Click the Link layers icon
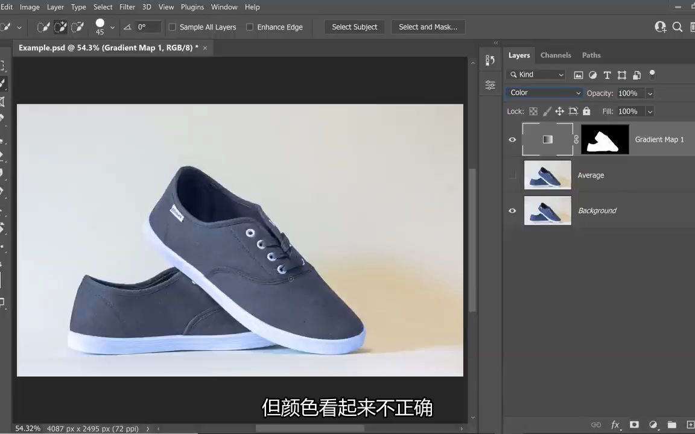Screen dimensions: 695x434 [x=596, y=425]
